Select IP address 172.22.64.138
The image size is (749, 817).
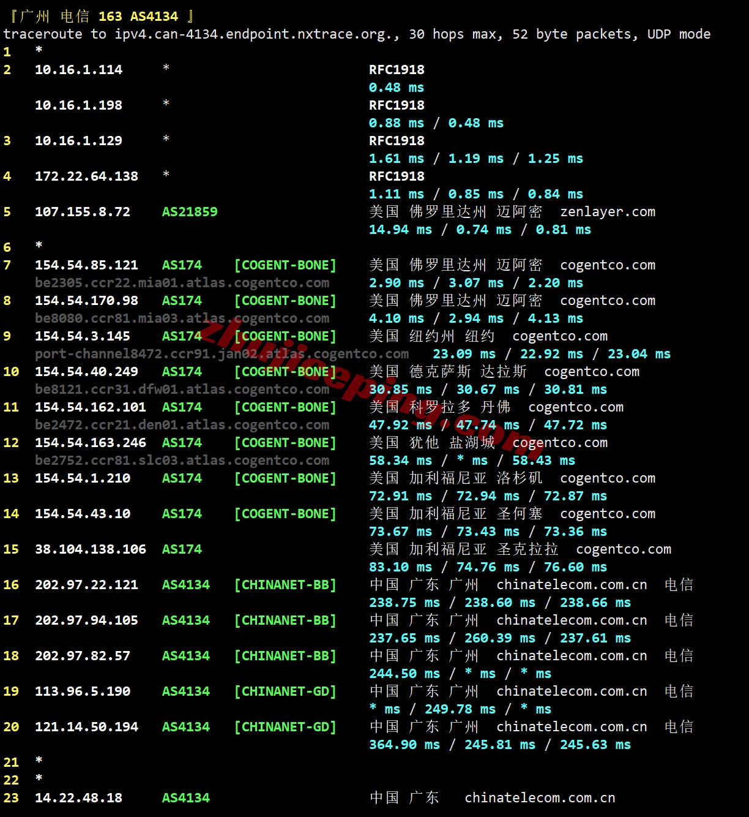coord(86,176)
